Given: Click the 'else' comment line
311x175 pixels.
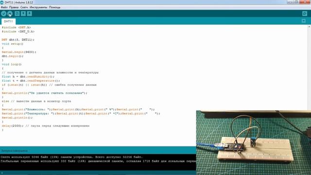Looking at the screenshot, I should pyautogui.click(x=36, y=101).
